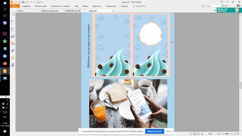This screenshot has height=136, width=242.
Task: Open the quick access toolbar customize dropdown
Action: [42, 2]
